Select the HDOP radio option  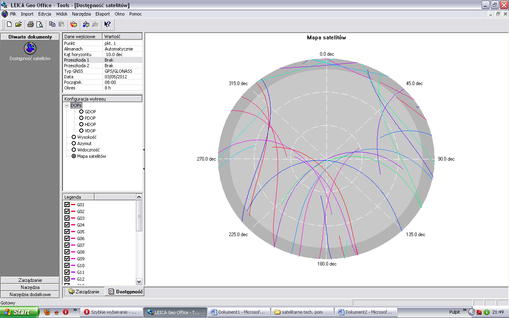pos(81,124)
